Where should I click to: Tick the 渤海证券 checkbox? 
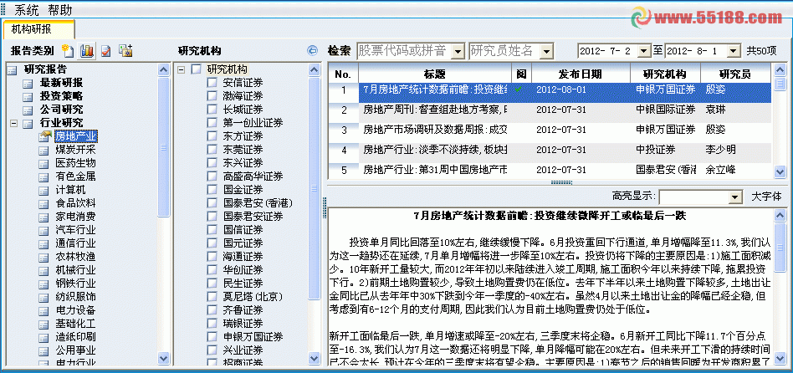pyautogui.click(x=212, y=96)
